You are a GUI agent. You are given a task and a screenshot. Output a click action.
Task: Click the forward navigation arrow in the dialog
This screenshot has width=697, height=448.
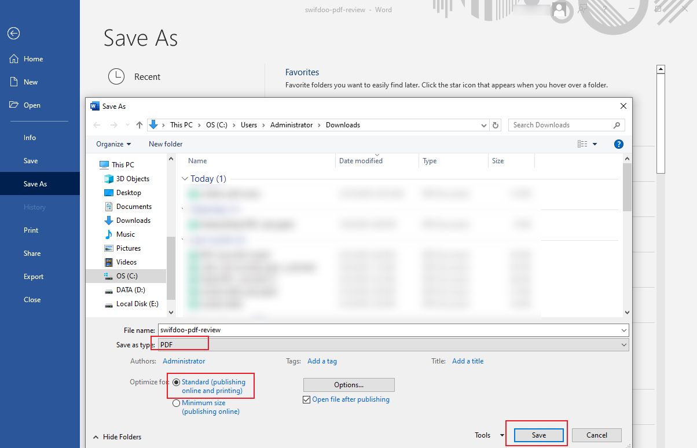pos(112,124)
